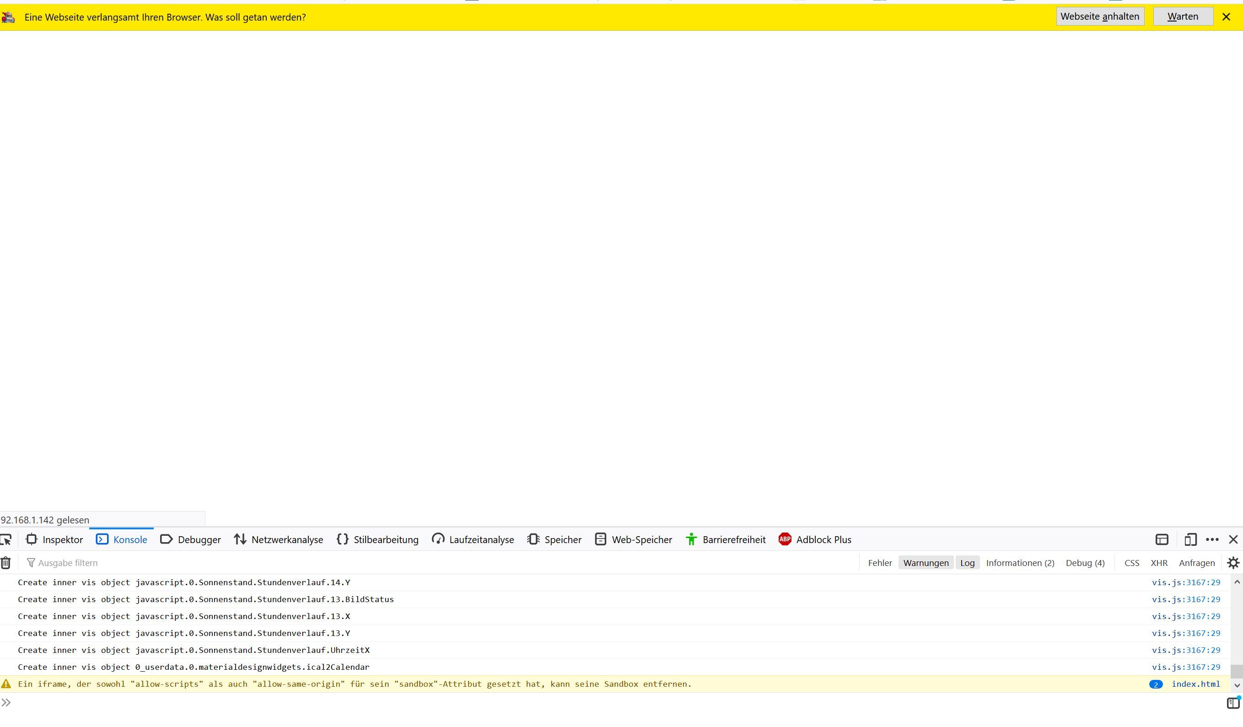Viewport: 1243px width, 727px height.
Task: Open index.html source link in warning
Action: coord(1195,684)
